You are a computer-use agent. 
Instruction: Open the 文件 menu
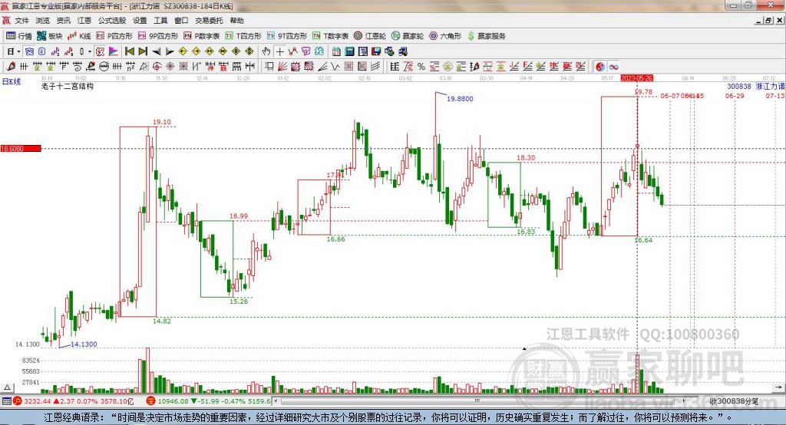21,21
